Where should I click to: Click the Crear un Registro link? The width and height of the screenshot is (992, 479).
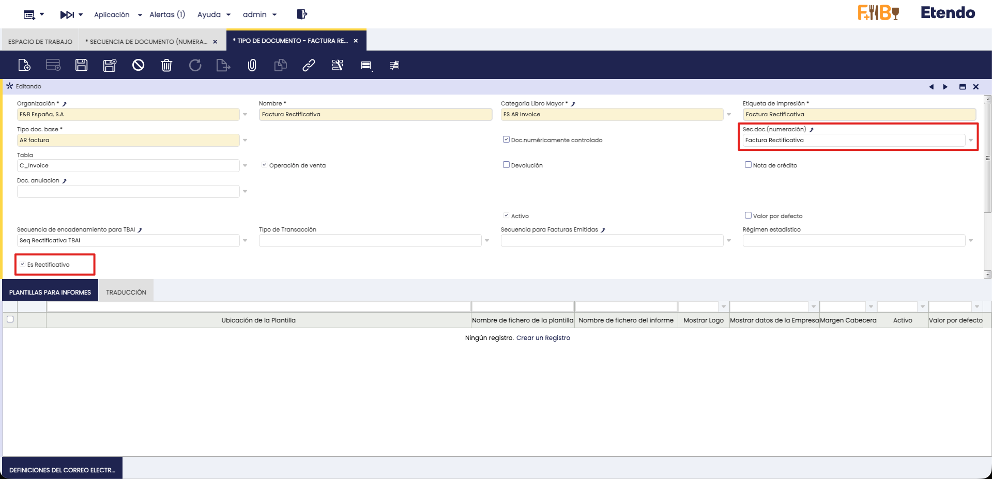[543, 338]
